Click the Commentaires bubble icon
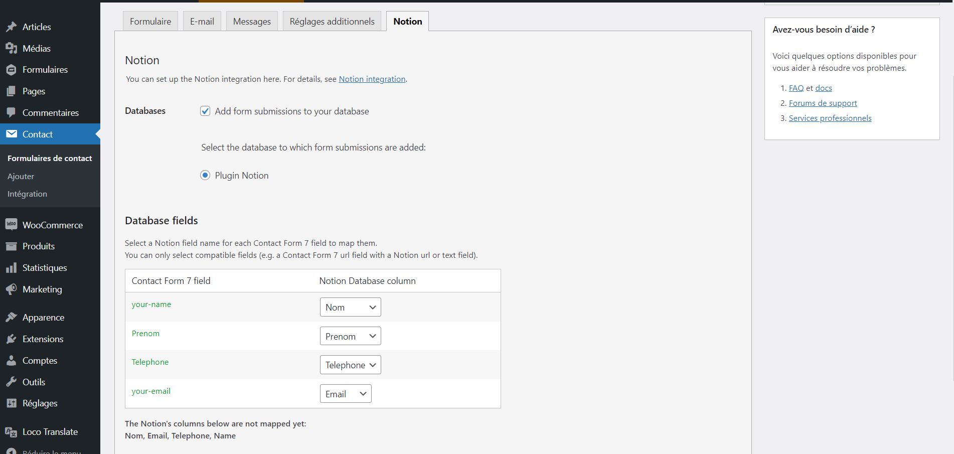954x454 pixels. 11,113
